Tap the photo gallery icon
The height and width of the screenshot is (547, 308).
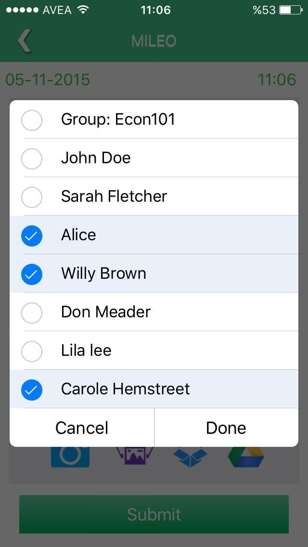click(135, 456)
